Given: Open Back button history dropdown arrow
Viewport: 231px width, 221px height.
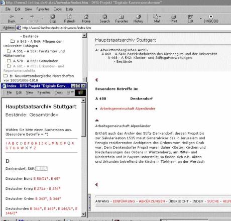Looking at the screenshot, I should pos(22,19).
